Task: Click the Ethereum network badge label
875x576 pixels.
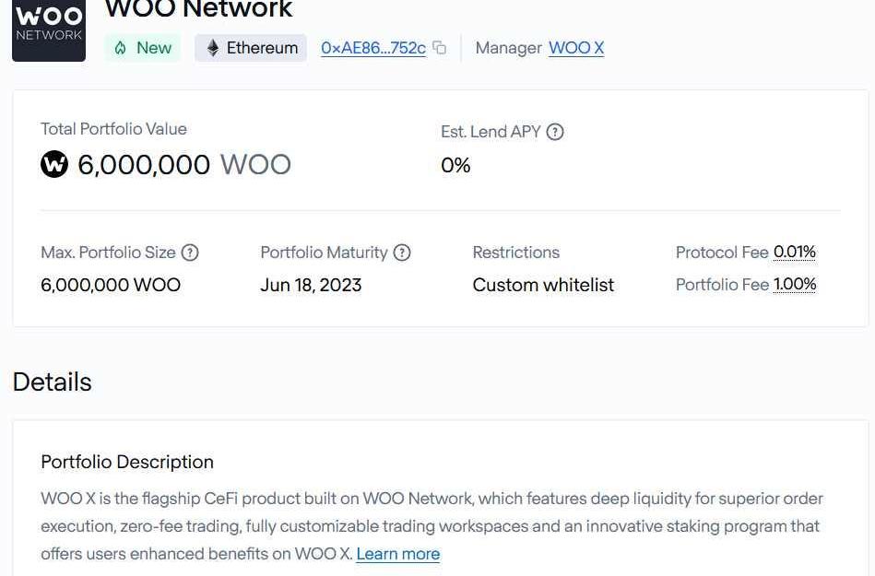Action: [263, 48]
